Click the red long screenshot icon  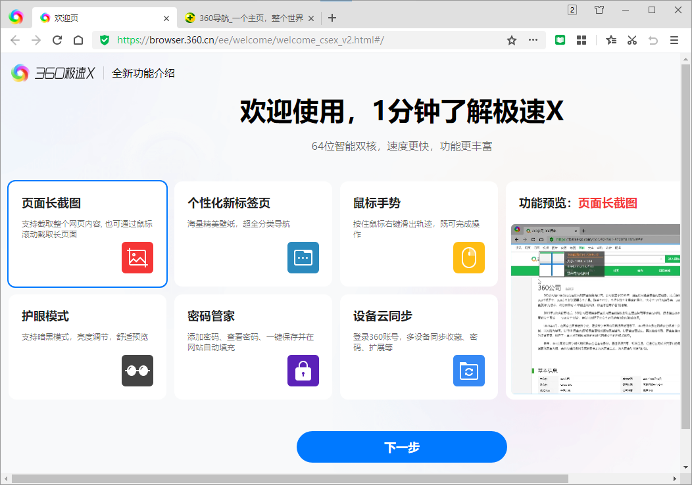pos(137,258)
